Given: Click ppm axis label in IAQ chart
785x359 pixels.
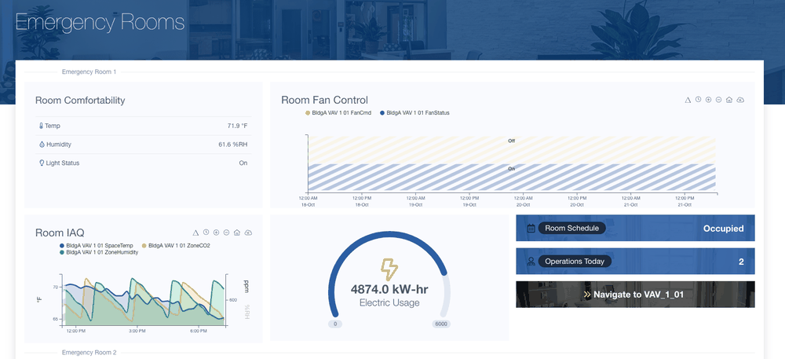Looking at the screenshot, I should tap(246, 287).
